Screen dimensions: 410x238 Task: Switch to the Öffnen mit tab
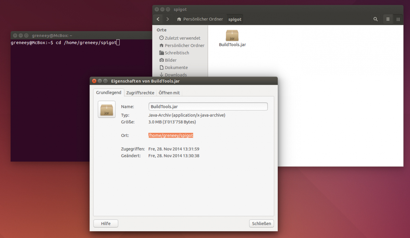point(169,93)
